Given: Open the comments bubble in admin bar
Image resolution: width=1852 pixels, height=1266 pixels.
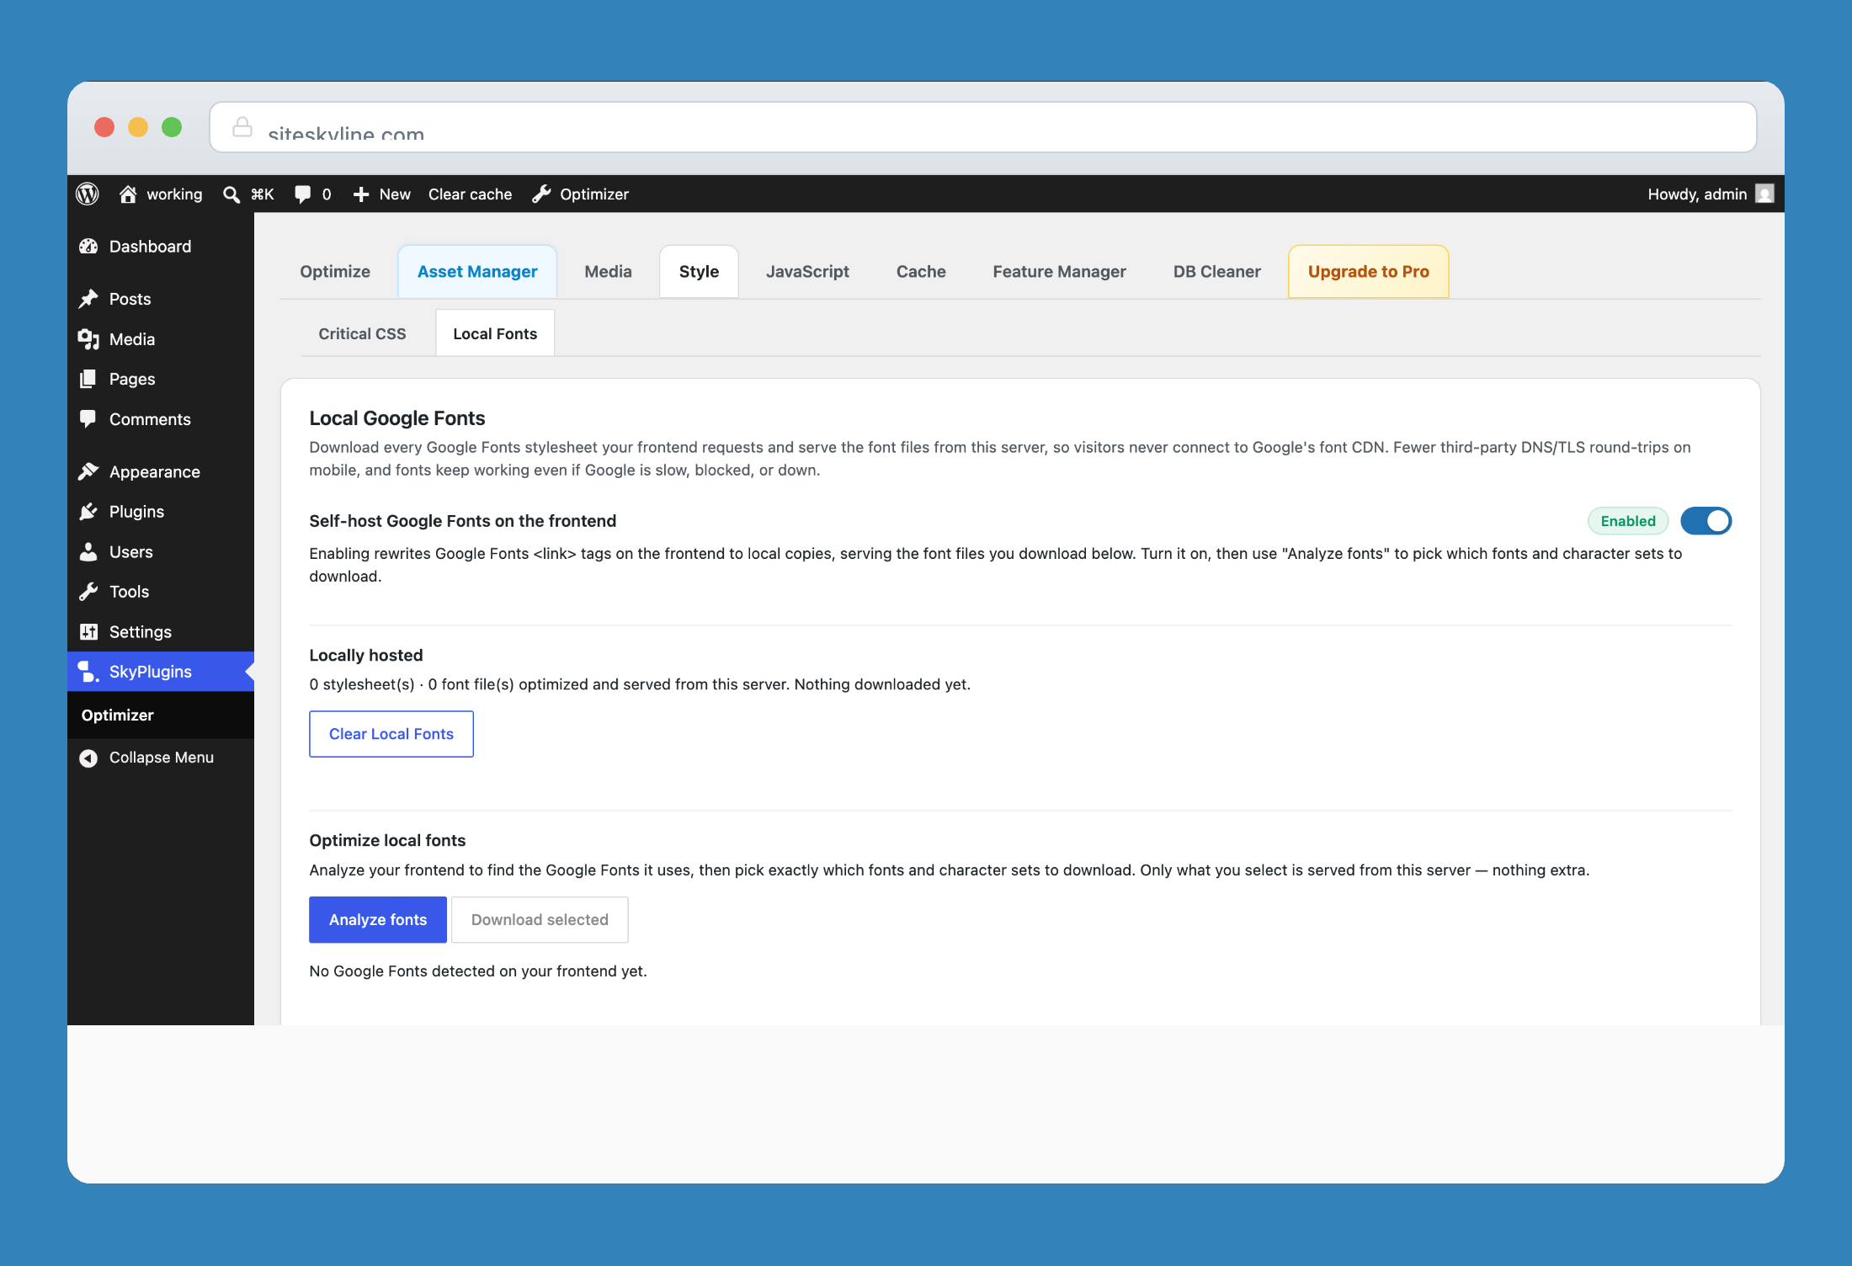Looking at the screenshot, I should 303,194.
